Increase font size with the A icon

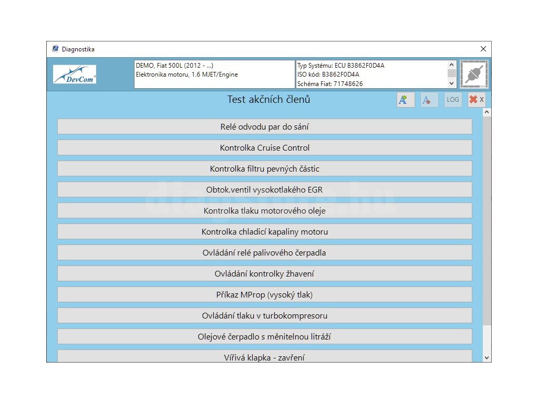click(x=406, y=100)
